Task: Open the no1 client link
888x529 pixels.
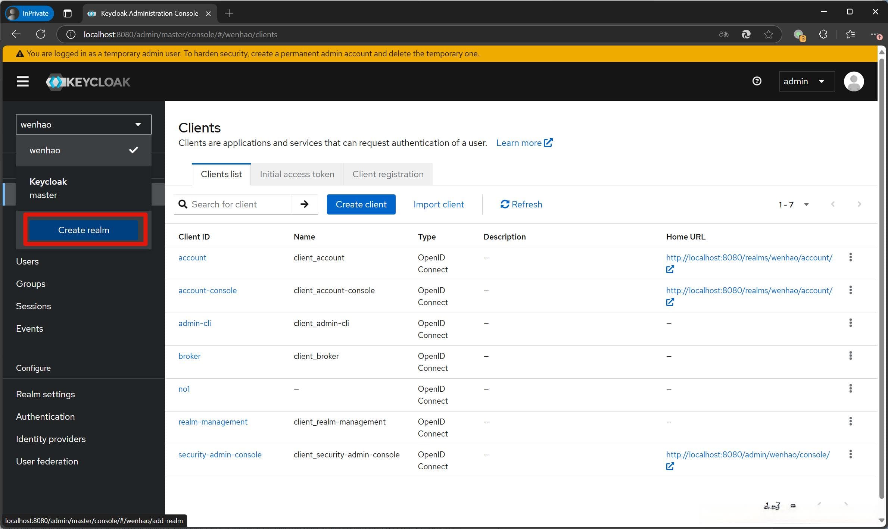Action: coord(184,389)
